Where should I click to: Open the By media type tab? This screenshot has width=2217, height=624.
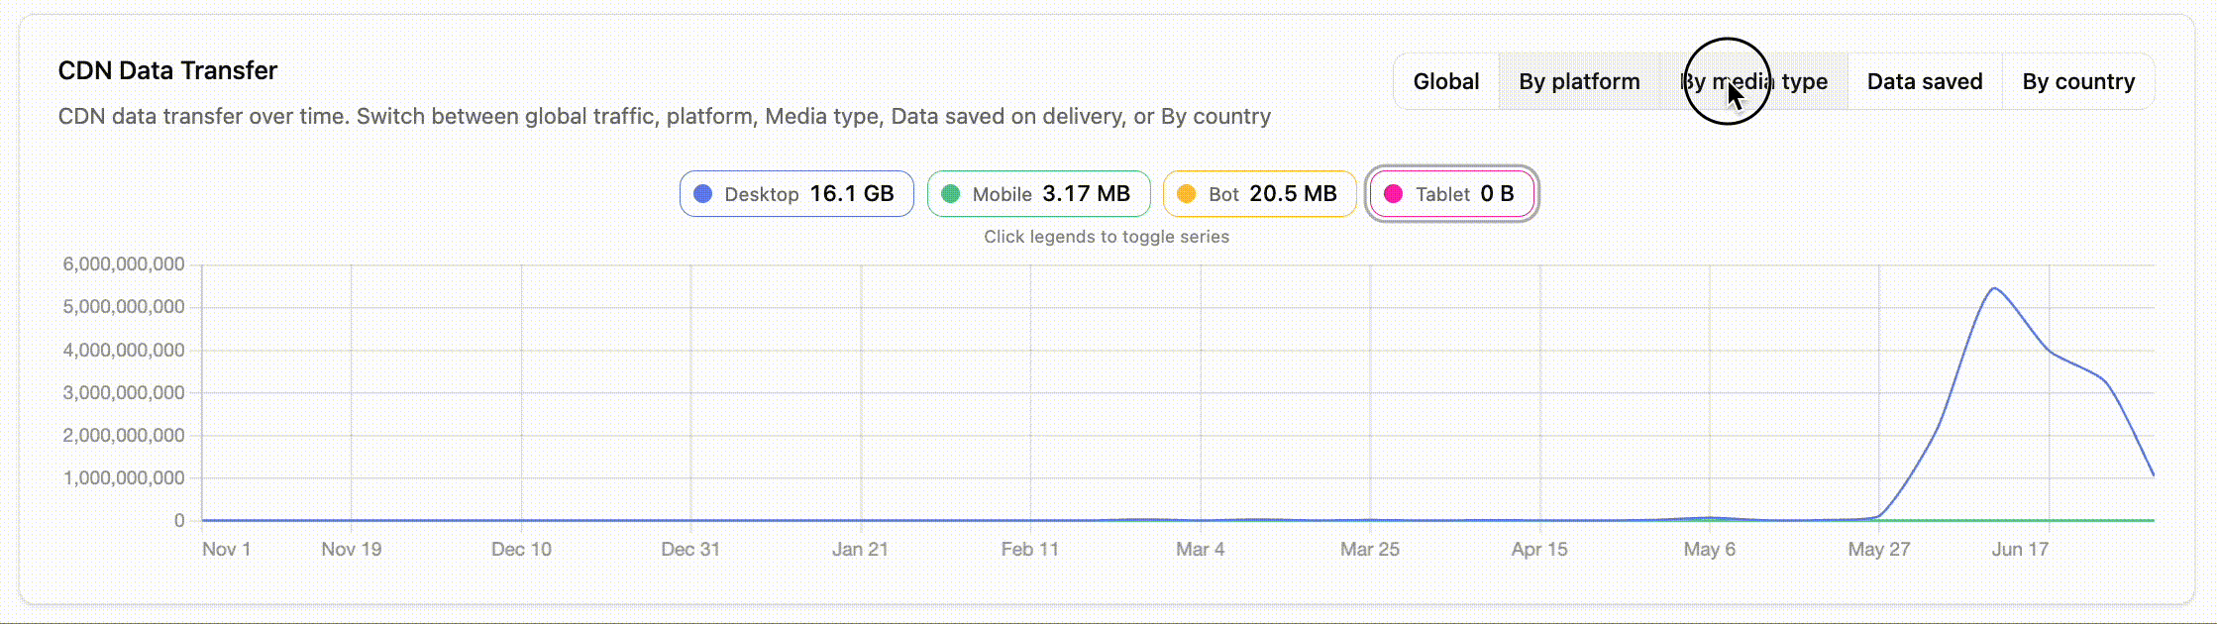tap(1753, 81)
